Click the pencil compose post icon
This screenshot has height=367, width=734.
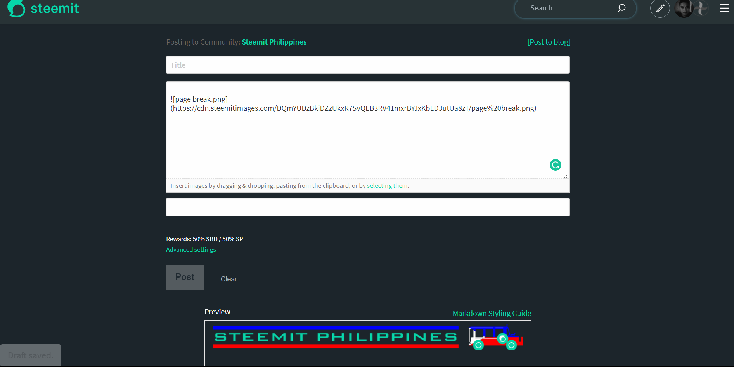point(660,8)
